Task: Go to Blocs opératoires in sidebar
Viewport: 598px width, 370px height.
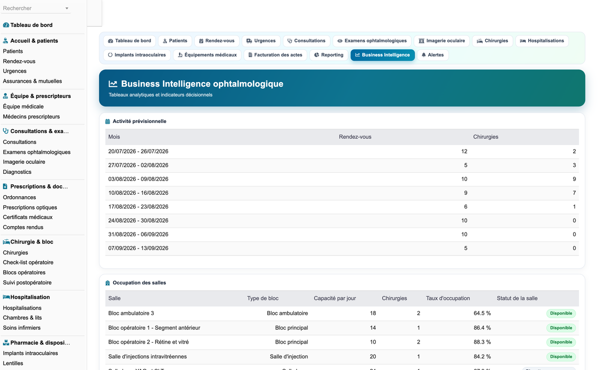Action: [24, 272]
